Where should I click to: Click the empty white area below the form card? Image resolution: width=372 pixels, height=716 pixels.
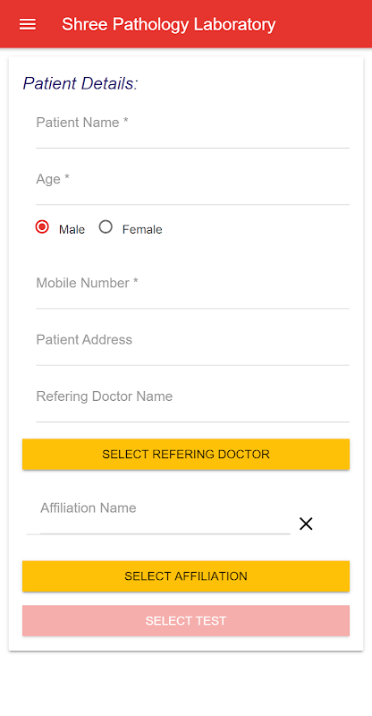tap(186, 684)
